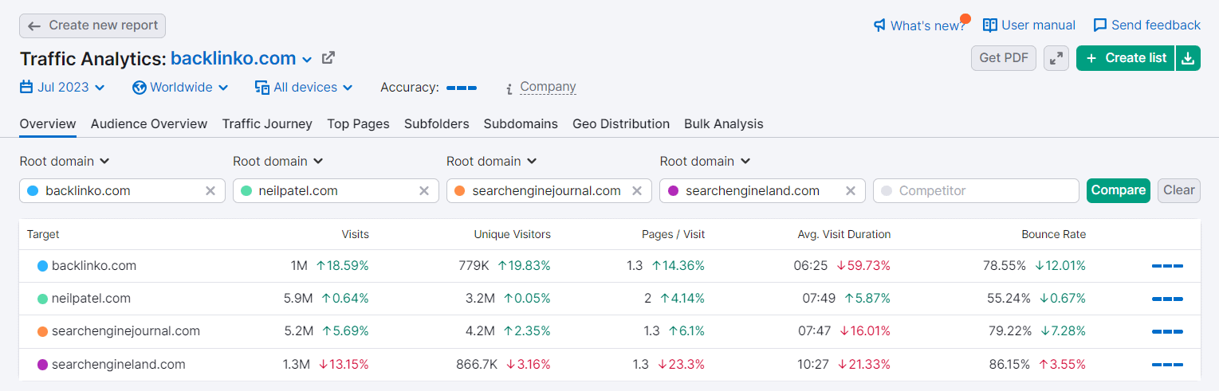
Task: Click the header Accuracy dashes indicator
Action: point(462,88)
